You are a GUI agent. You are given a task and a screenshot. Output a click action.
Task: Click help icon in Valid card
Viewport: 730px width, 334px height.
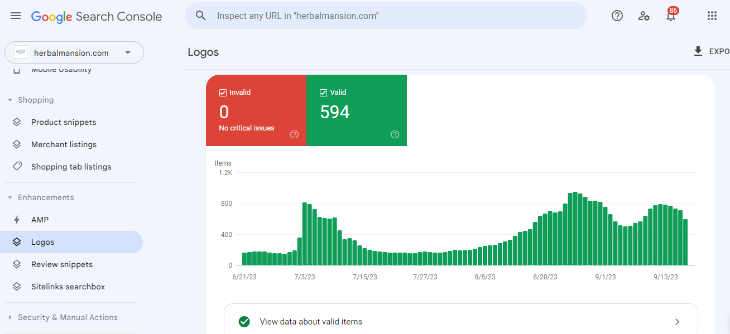pyautogui.click(x=395, y=134)
